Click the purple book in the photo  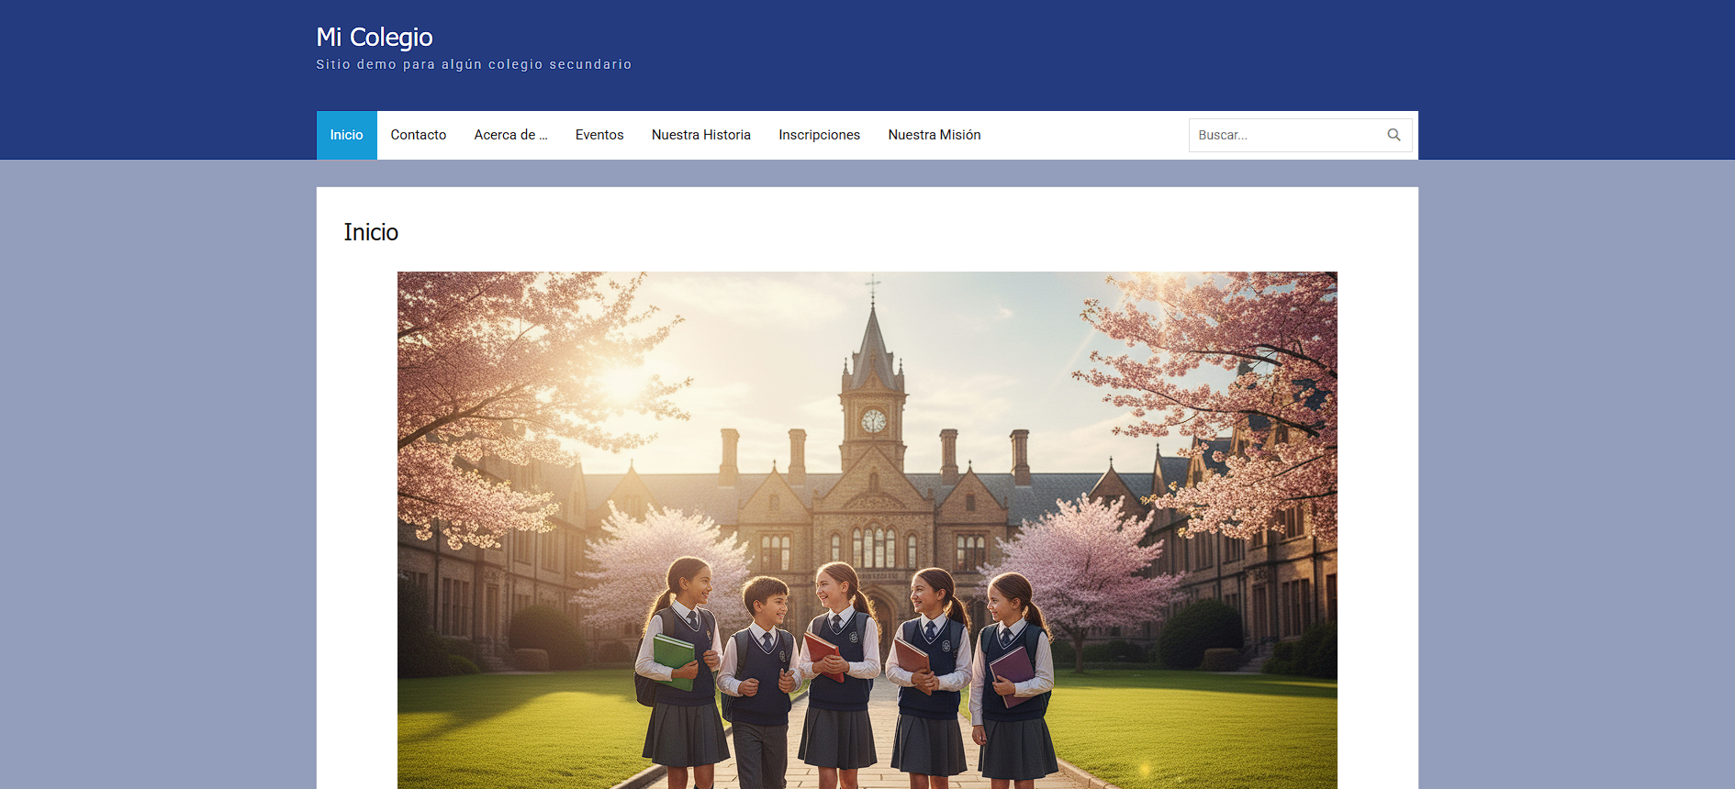click(1012, 672)
